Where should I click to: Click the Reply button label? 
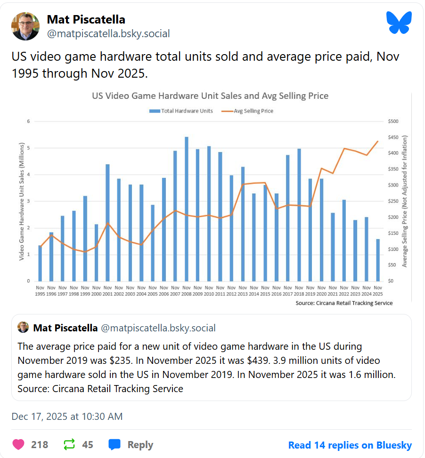(x=140, y=445)
